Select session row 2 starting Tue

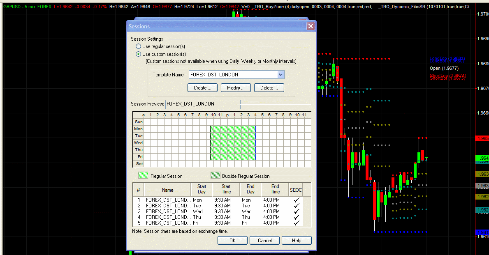(218, 205)
